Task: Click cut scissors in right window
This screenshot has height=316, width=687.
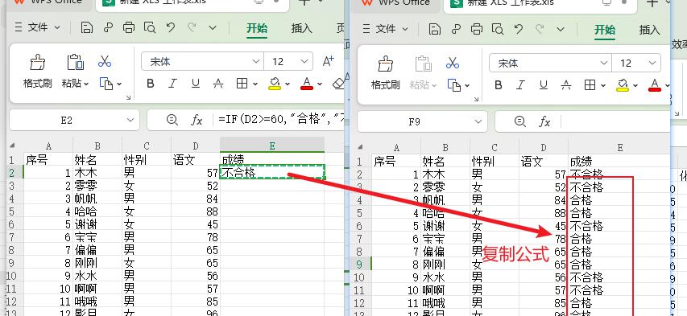Action: [453, 63]
